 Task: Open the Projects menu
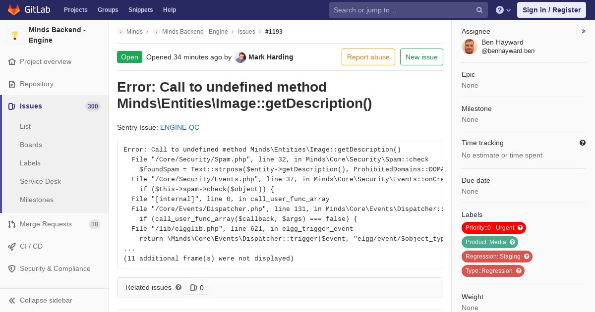pos(75,10)
